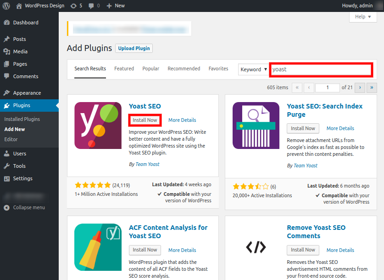
Task: Install Now for Remove Yoast SEO Comments
Action: tap(303, 250)
